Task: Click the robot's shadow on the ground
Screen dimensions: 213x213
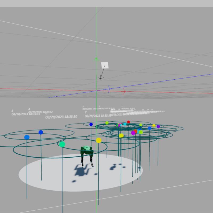Action: (x=81, y=171)
